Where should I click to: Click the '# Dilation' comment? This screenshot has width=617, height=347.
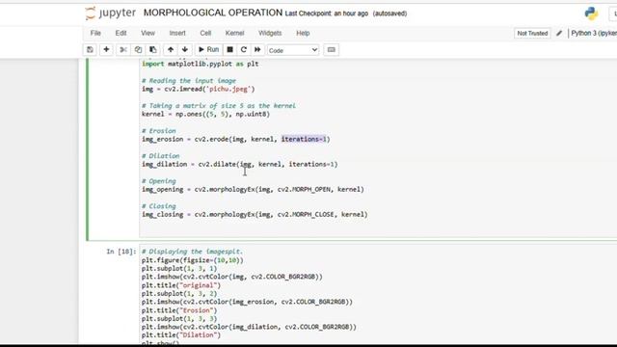pyautogui.click(x=161, y=156)
